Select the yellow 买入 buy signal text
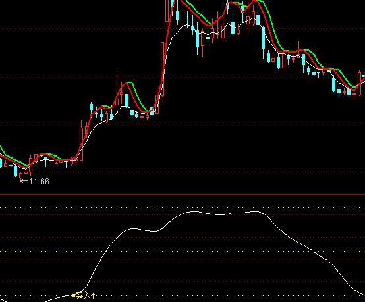365x302 pixels. coord(82,296)
